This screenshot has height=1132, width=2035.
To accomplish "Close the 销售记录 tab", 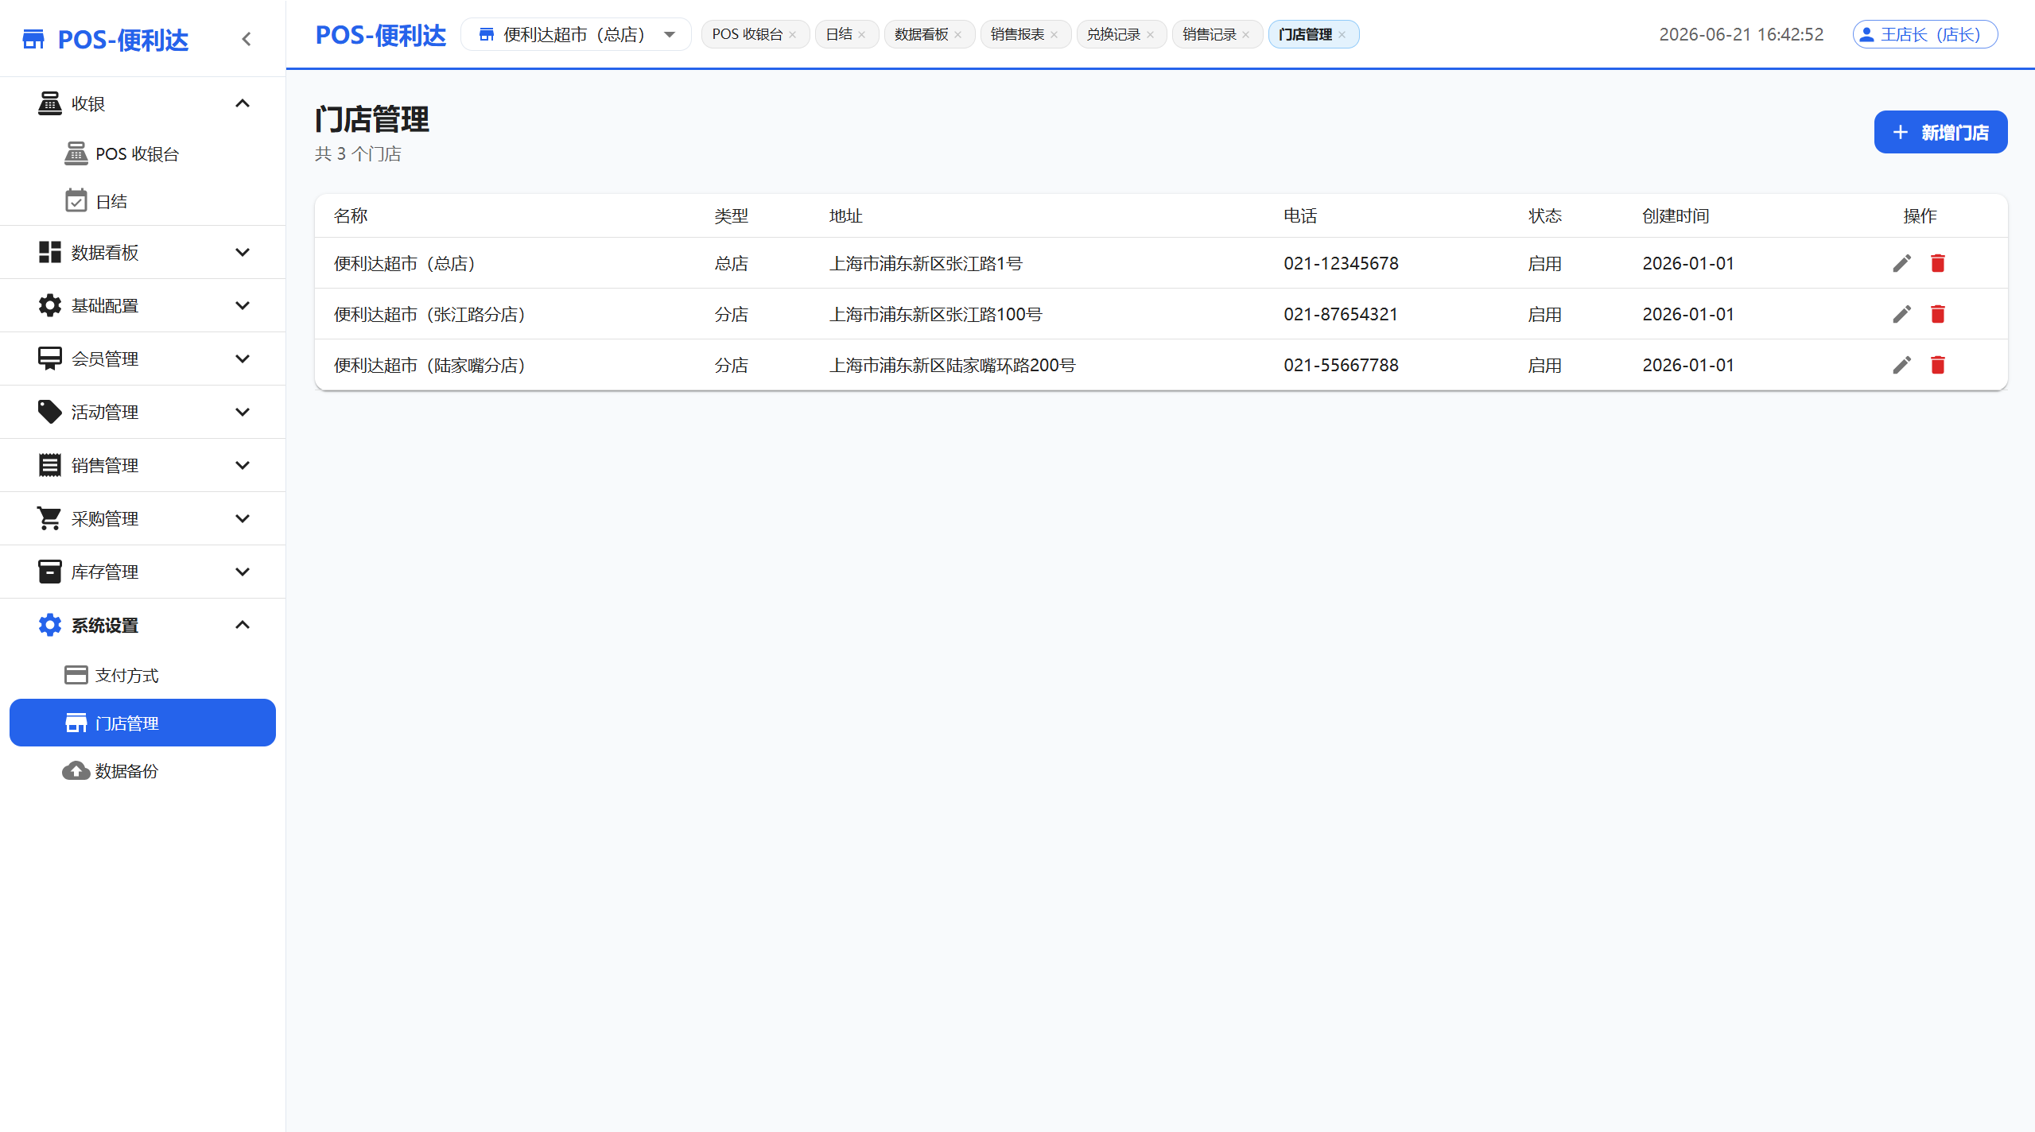I will [1246, 35].
